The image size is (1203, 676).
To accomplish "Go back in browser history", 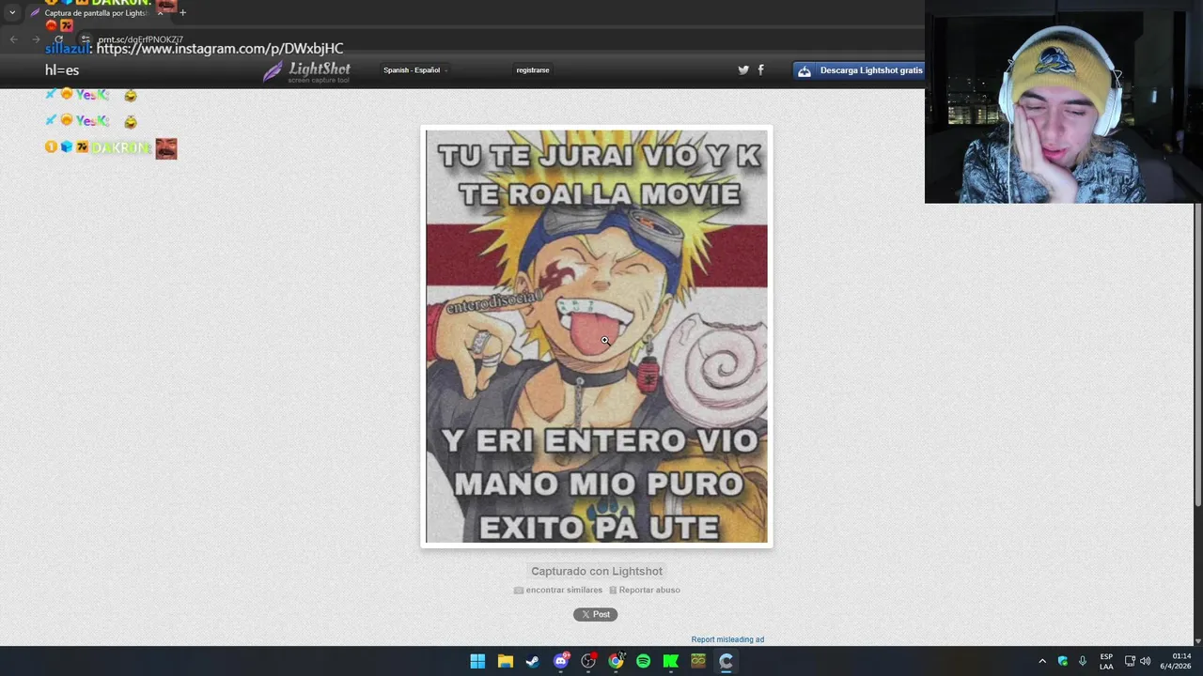I will [14, 39].
